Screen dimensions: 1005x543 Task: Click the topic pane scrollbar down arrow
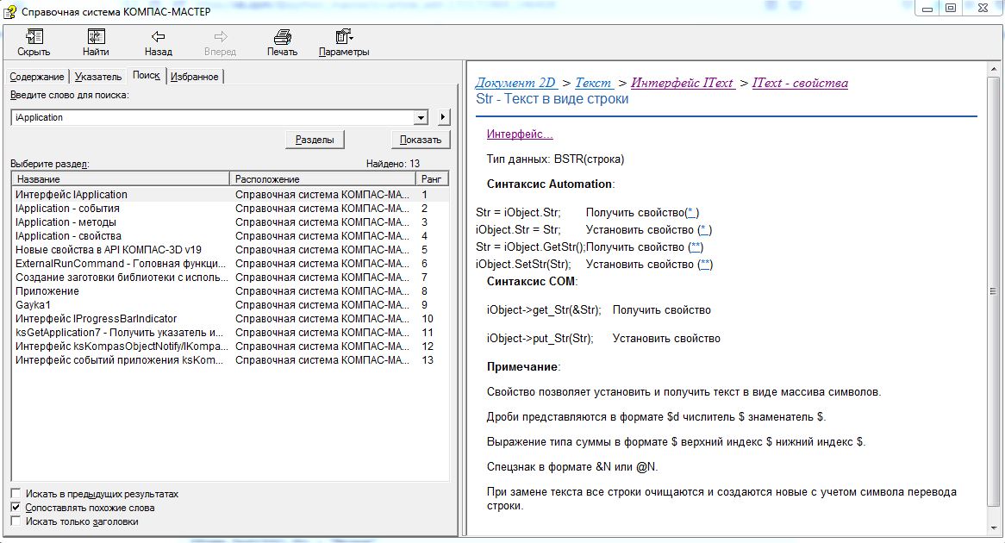pos(994,530)
